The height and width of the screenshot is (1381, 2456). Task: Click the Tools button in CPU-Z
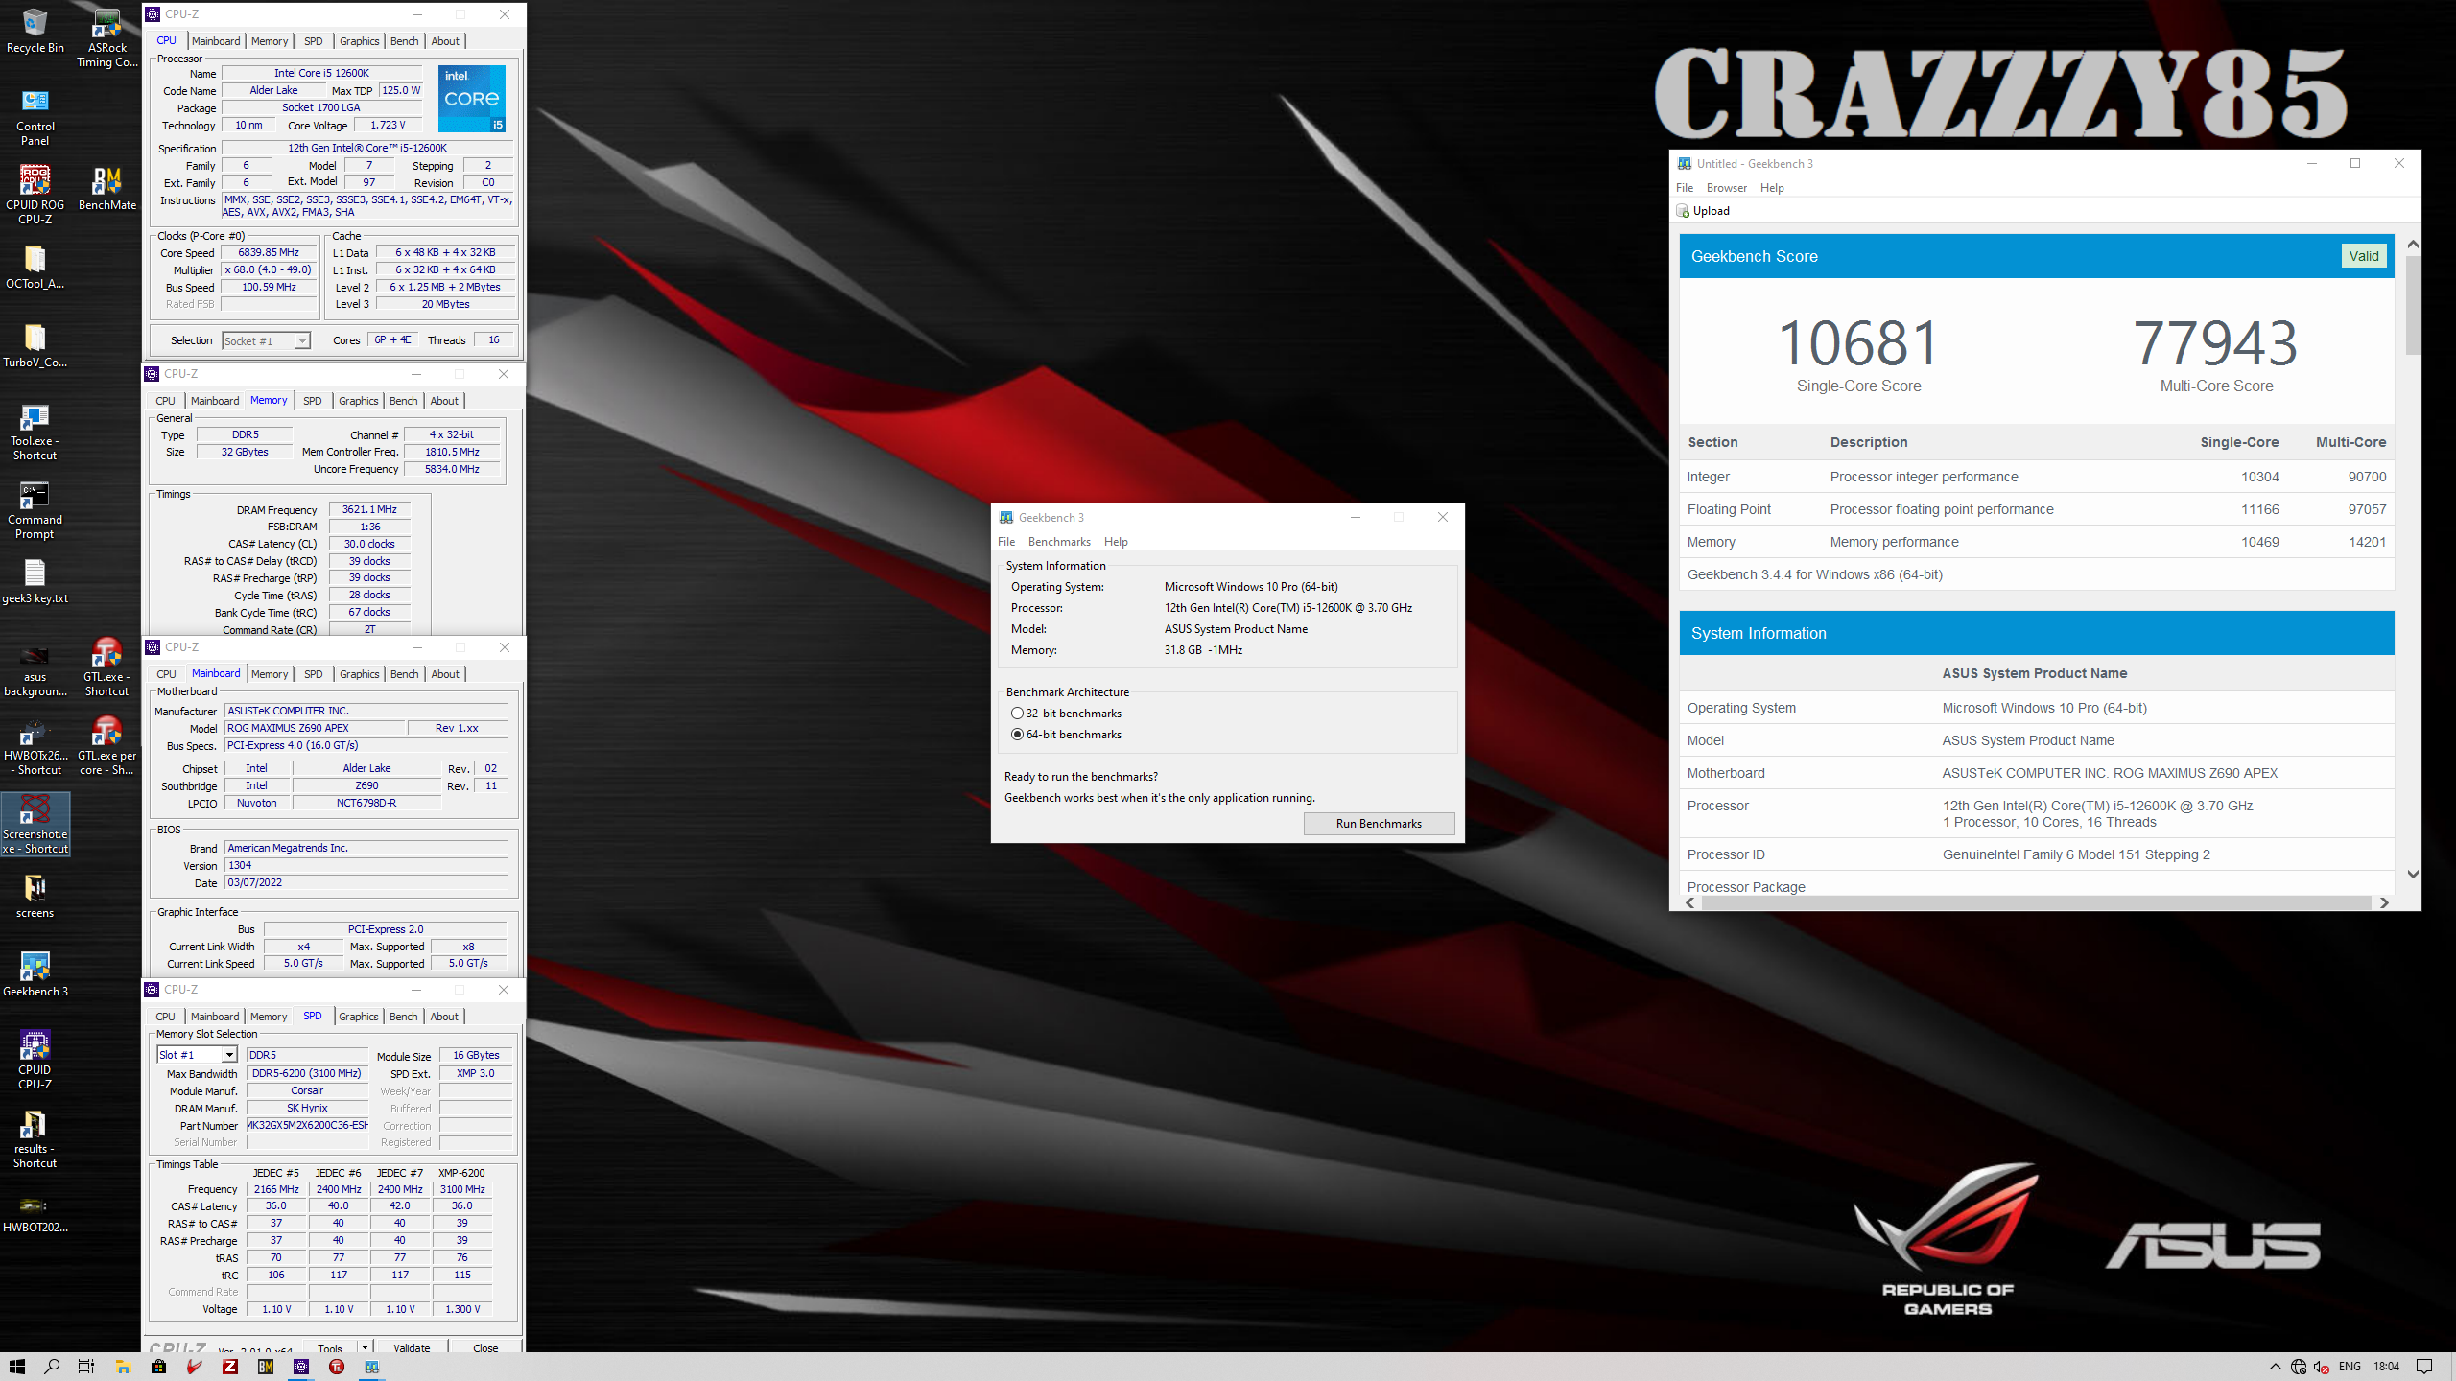click(x=330, y=1347)
